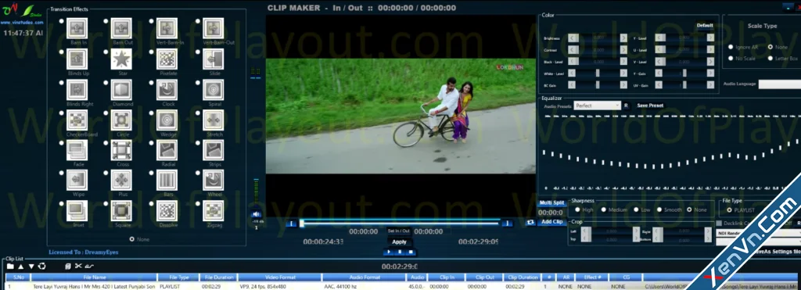Select Ignore AR scale type
The height and width of the screenshot is (290, 801).
[x=731, y=47]
